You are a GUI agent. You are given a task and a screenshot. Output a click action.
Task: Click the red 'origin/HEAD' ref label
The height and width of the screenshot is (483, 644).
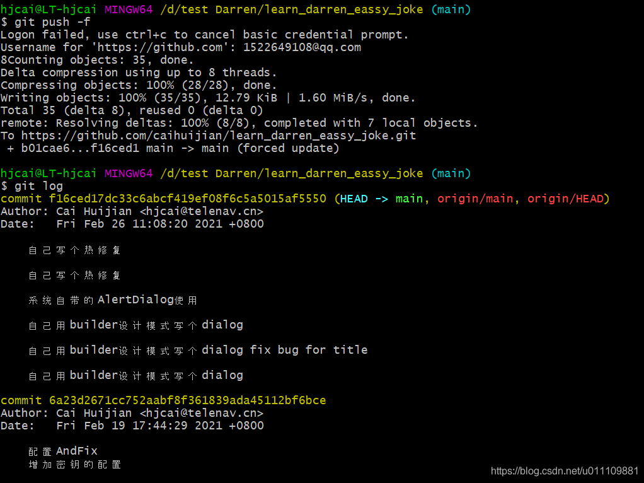[565, 199]
